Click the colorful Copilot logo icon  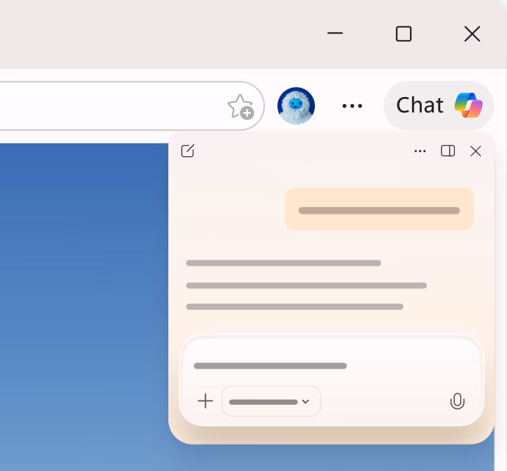coord(469,106)
